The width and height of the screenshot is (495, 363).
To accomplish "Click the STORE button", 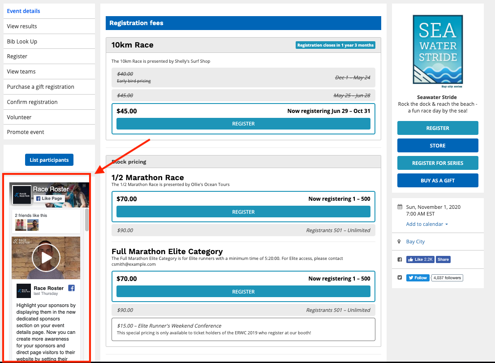I will pyautogui.click(x=437, y=146).
